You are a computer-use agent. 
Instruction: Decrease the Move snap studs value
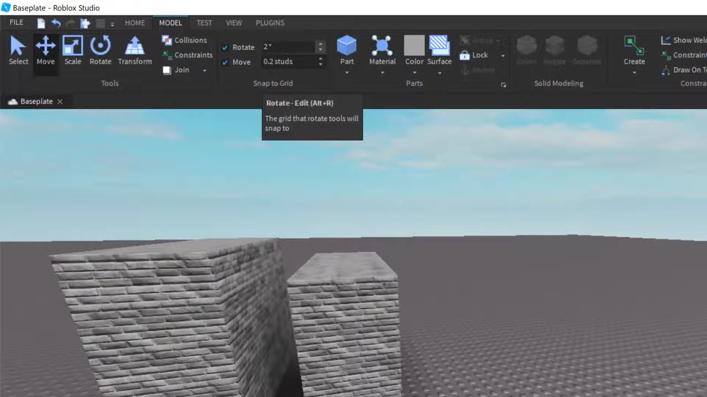tap(320, 65)
